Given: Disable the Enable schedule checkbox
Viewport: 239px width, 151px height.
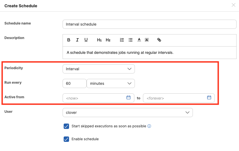Looking at the screenshot, I should [x=66, y=139].
